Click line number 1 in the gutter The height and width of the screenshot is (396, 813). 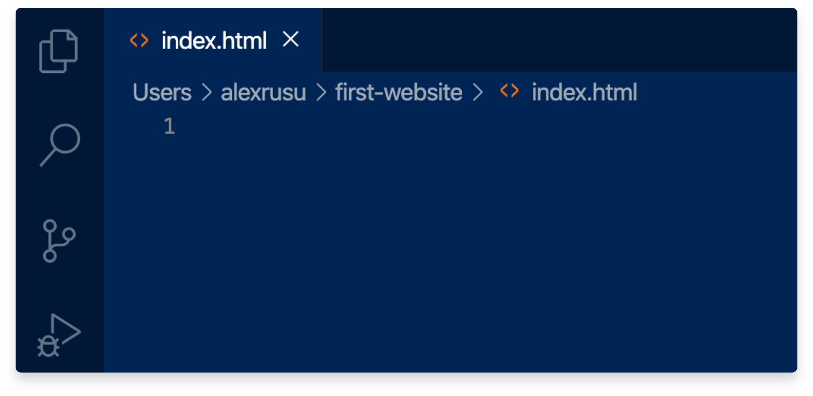[x=169, y=126]
